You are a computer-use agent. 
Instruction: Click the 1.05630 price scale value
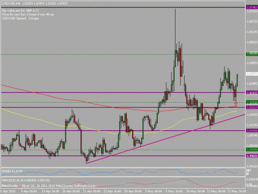[x=252, y=42]
